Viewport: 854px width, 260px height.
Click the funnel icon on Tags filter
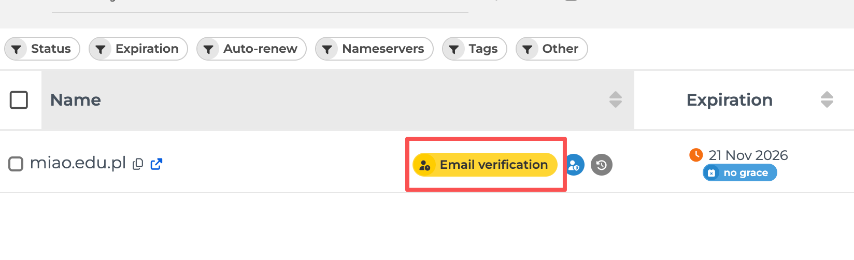pos(454,49)
